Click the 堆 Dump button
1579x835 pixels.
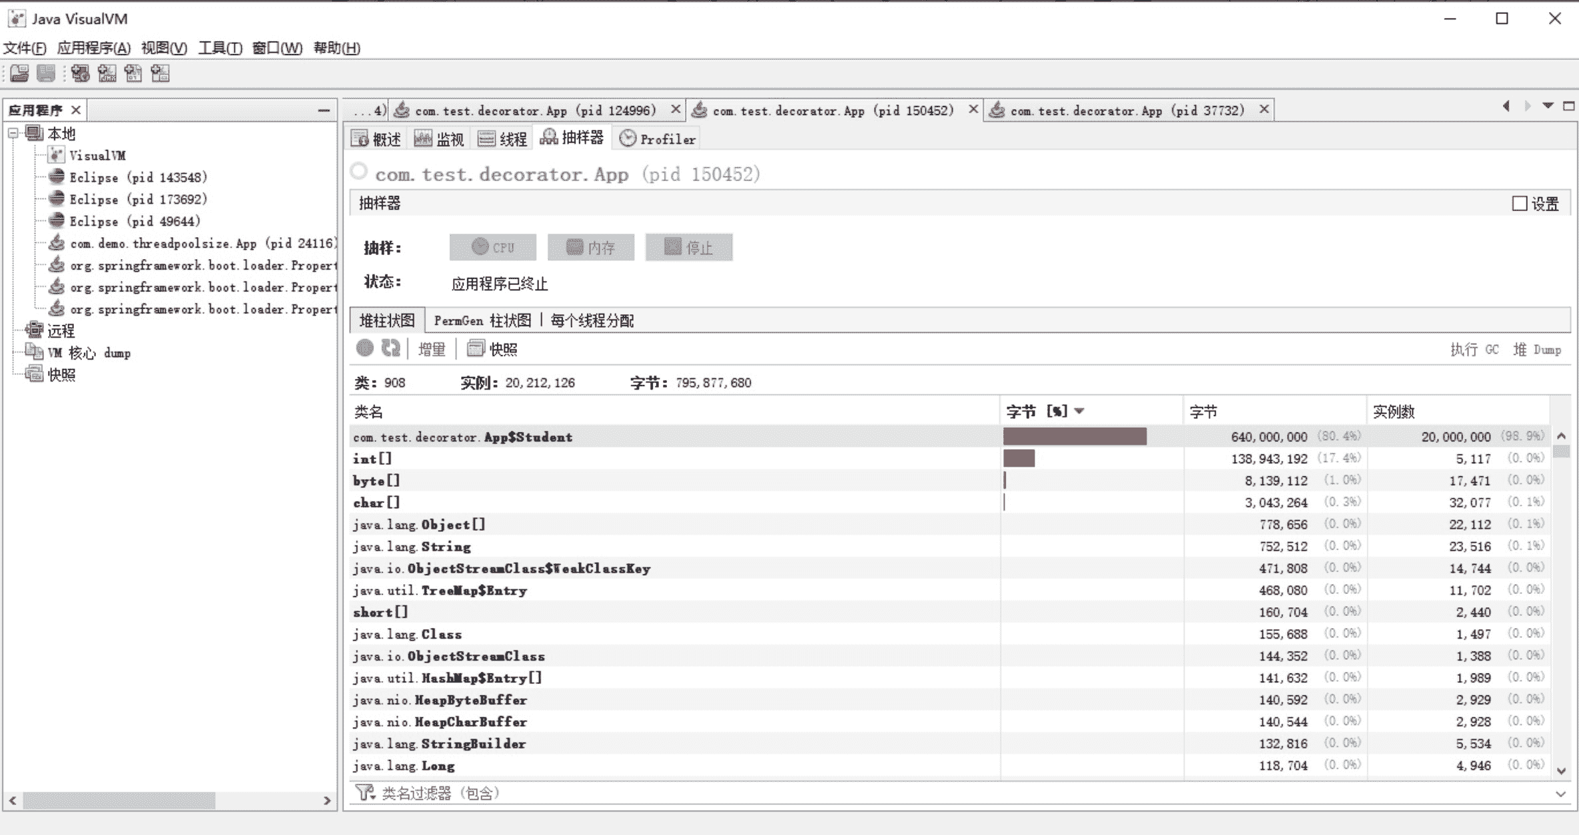1537,350
